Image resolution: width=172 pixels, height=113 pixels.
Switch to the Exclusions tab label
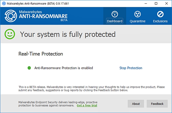[x=160, y=21]
